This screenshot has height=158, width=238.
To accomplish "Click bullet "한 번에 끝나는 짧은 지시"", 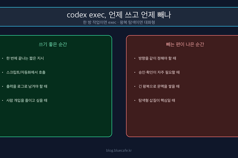I will pyautogui.click(x=25, y=58).
